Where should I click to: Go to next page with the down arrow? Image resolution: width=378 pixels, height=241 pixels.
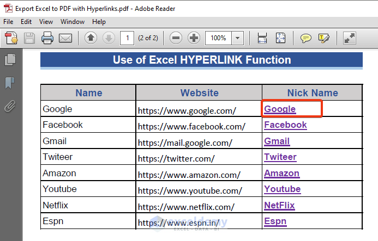109,38
